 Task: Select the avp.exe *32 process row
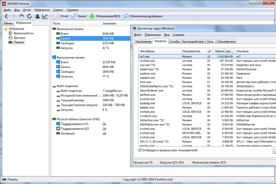207,65
